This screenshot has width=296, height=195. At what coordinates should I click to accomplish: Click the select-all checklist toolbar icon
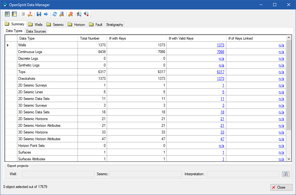click(x=7, y=14)
